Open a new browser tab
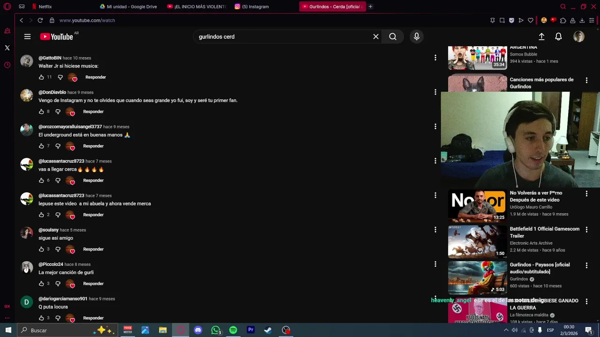 coord(370,7)
